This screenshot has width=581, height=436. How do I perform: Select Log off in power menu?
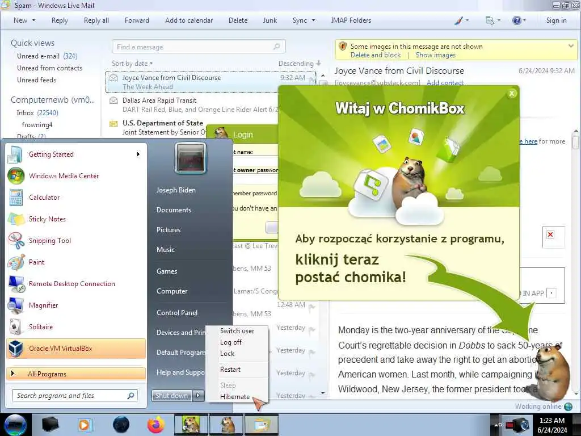coord(237,342)
